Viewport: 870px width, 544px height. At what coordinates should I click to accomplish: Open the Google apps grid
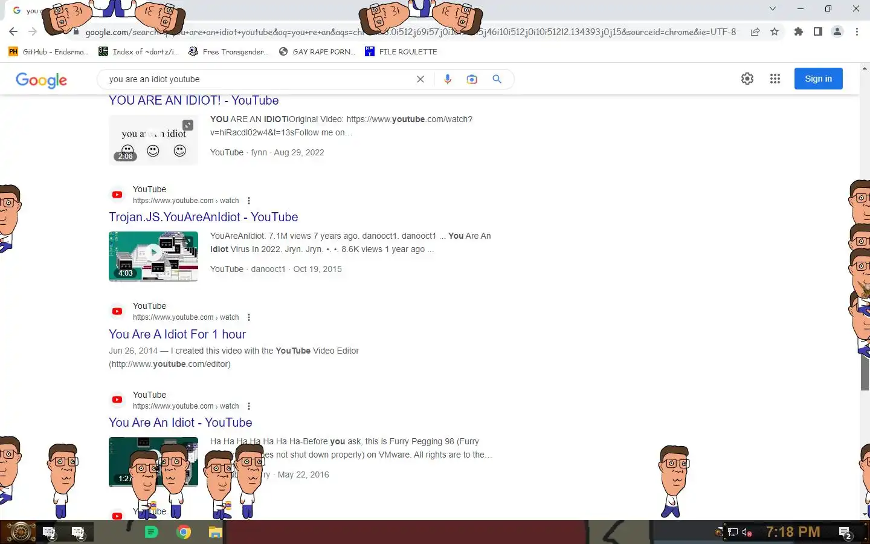775,79
